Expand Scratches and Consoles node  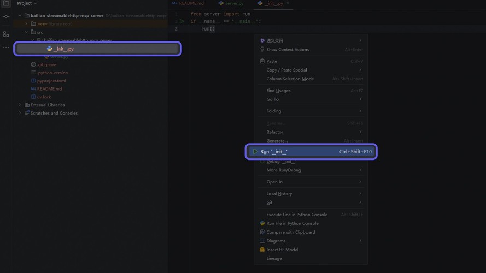20,113
